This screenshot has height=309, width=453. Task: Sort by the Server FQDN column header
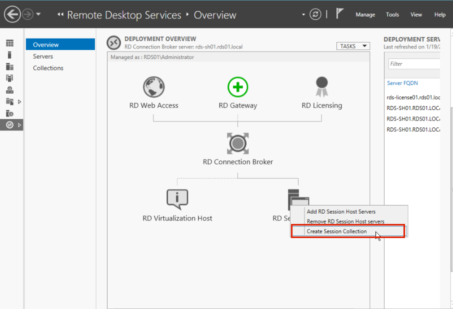pyautogui.click(x=402, y=83)
